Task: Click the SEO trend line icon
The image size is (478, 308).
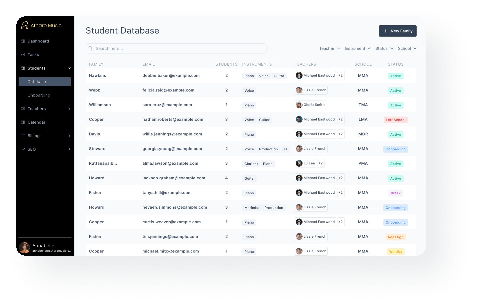Action: (x=23, y=149)
